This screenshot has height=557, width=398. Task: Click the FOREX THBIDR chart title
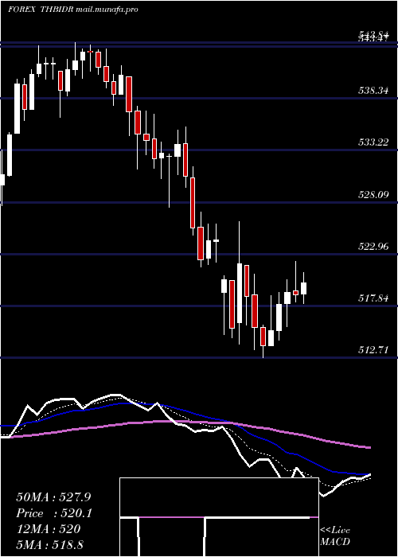(x=73, y=10)
